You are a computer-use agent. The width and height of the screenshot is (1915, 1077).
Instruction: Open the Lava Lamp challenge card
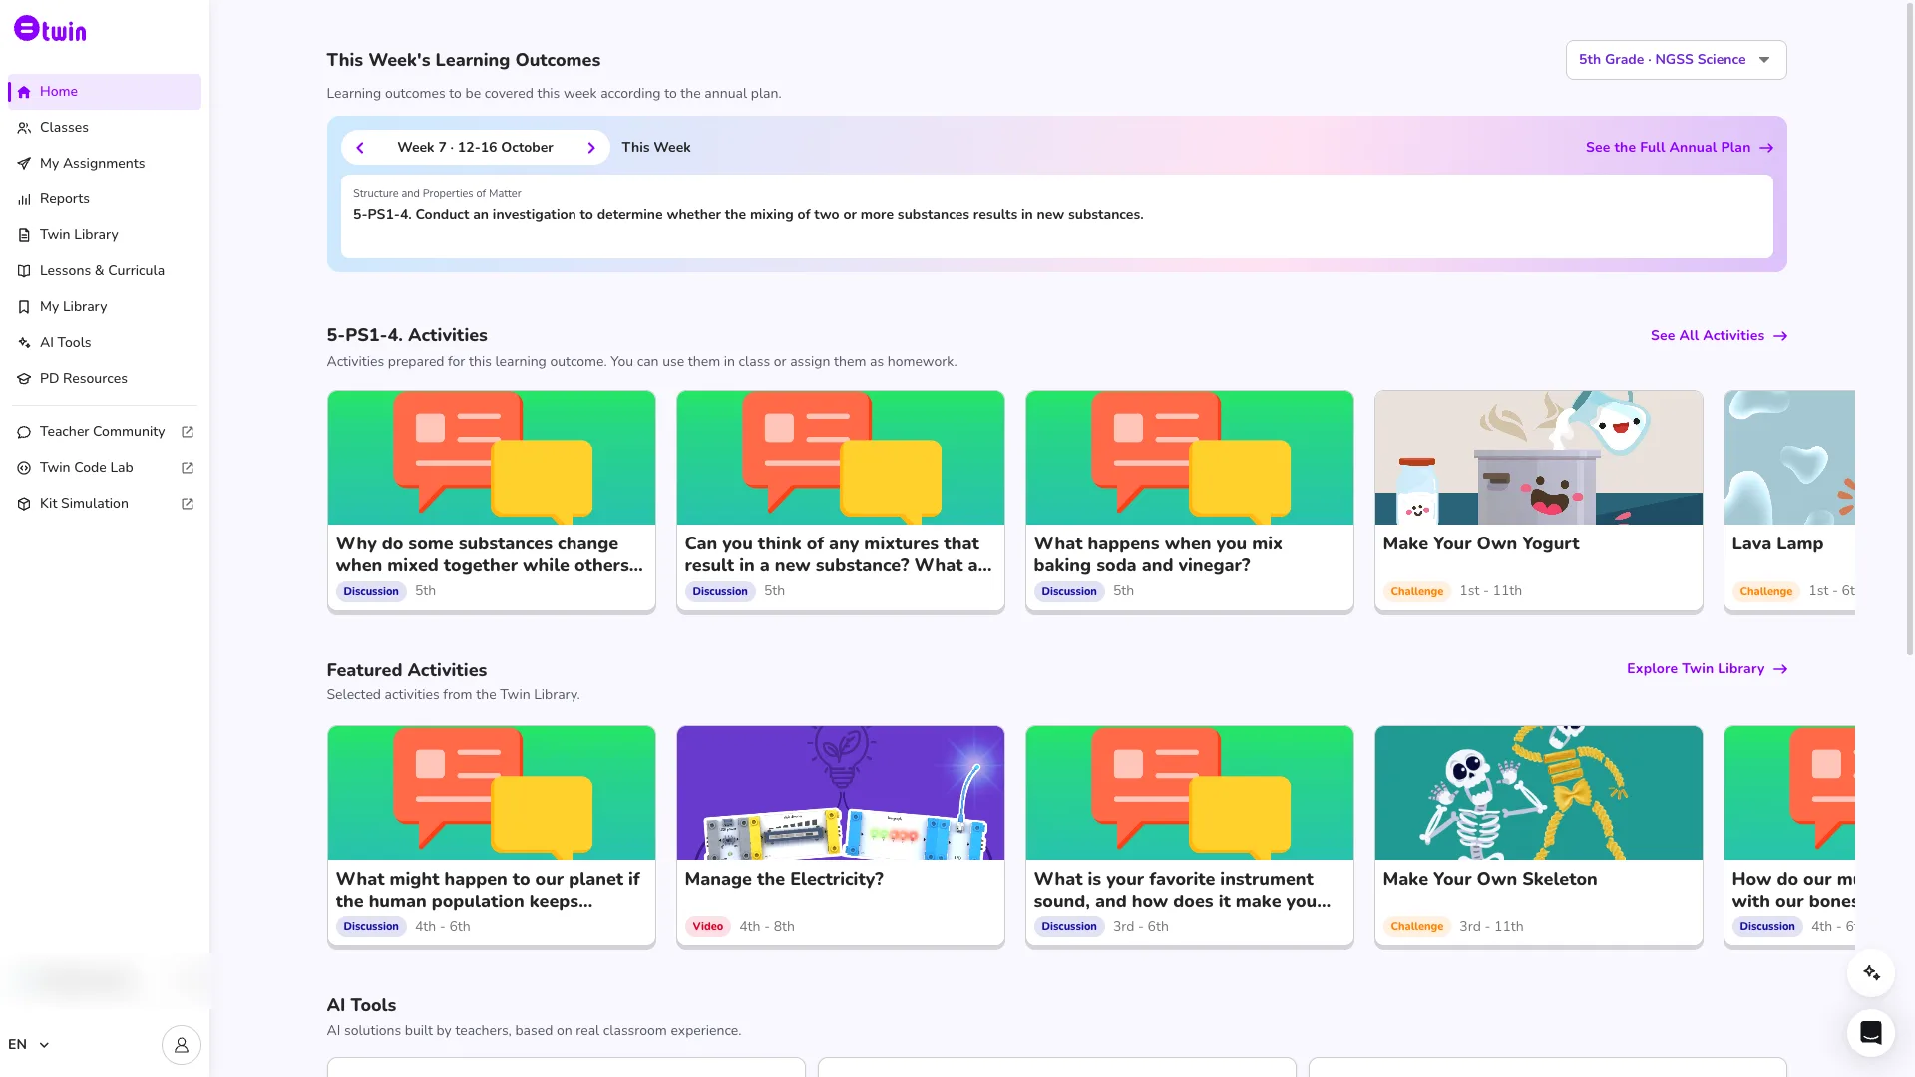tap(1789, 502)
